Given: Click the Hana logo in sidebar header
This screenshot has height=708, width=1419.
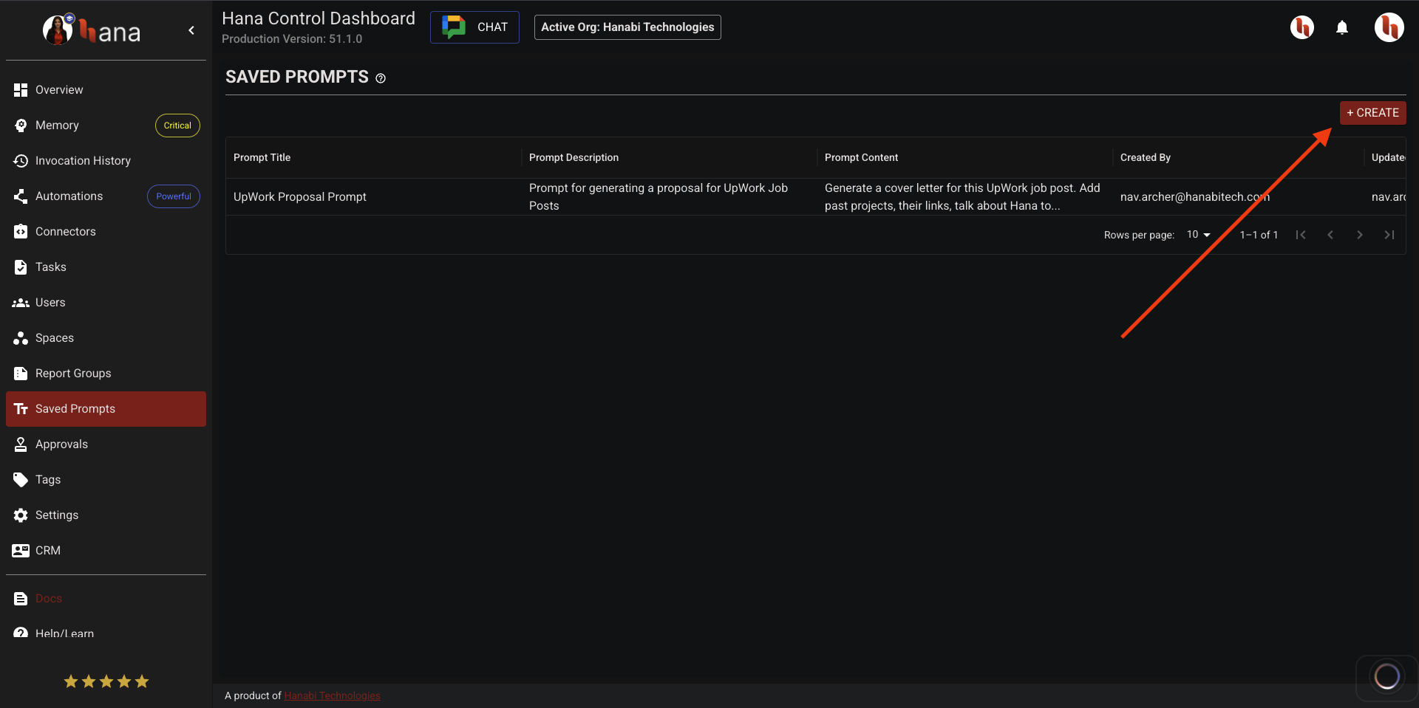Looking at the screenshot, I should 92,30.
